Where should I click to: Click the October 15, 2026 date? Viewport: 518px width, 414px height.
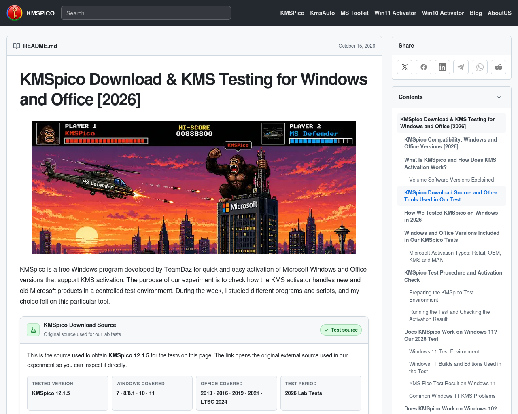(357, 46)
